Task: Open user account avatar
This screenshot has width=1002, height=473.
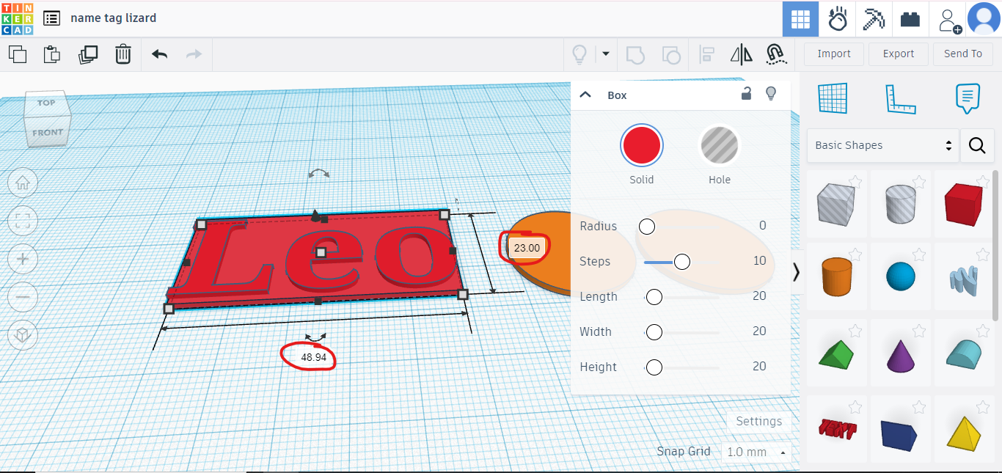Action: pyautogui.click(x=984, y=18)
